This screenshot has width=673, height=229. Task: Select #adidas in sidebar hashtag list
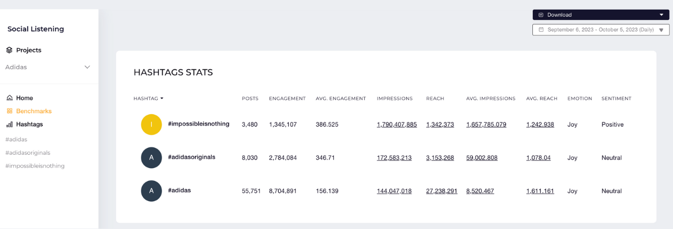click(16, 139)
